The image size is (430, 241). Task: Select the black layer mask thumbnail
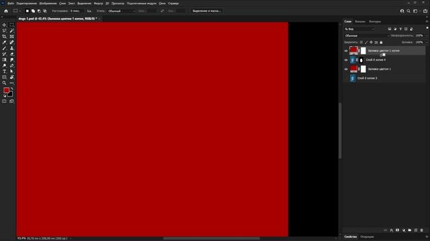click(x=361, y=60)
